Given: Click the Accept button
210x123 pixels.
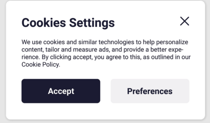Looking at the screenshot, I should click(x=61, y=91).
